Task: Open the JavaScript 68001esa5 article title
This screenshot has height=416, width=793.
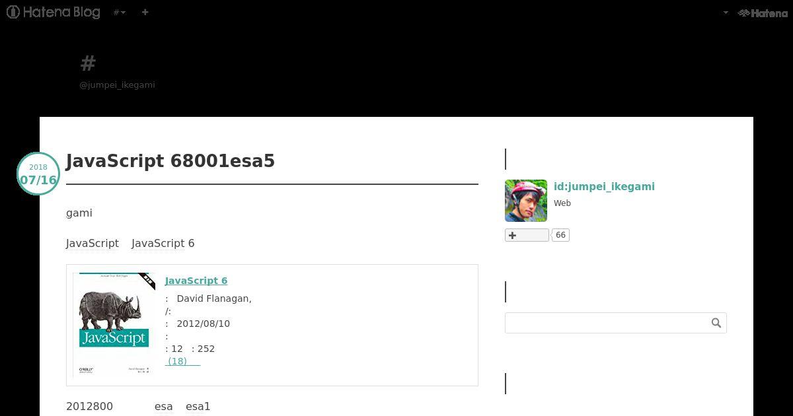Action: click(170, 161)
